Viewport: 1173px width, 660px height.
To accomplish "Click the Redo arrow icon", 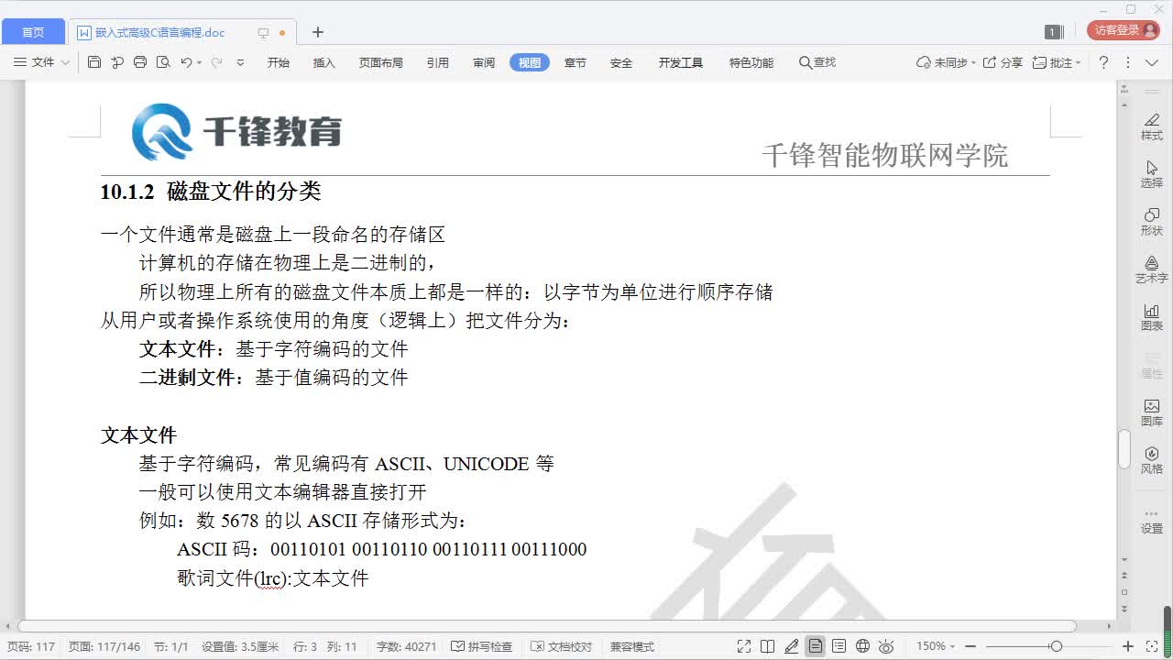I will pos(216,62).
